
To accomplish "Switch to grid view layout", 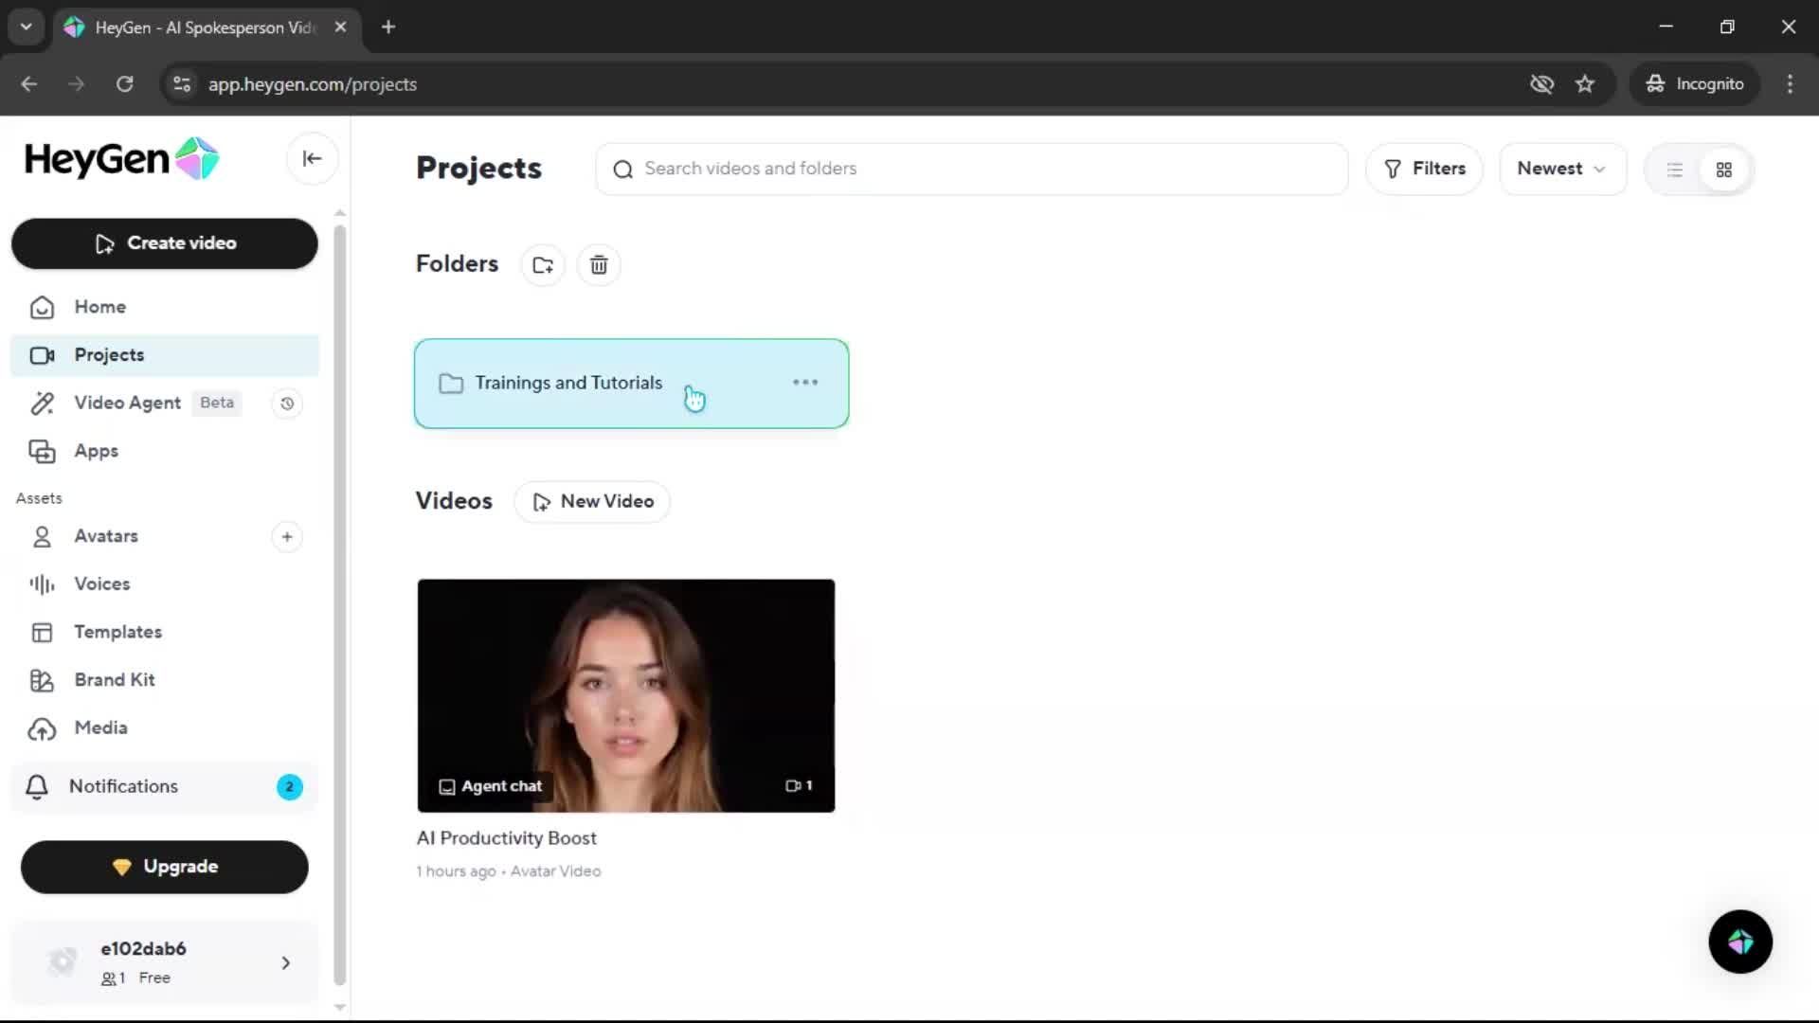I will click(x=1724, y=170).
